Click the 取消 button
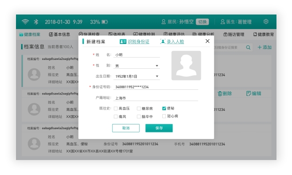Viewport: 292px width, 175px height. pyautogui.click(x=126, y=128)
